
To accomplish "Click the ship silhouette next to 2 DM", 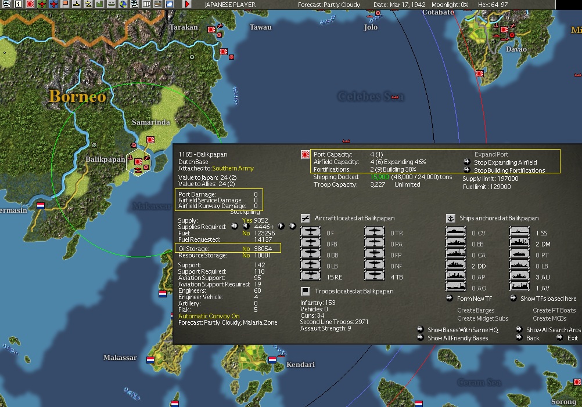I will point(520,243).
